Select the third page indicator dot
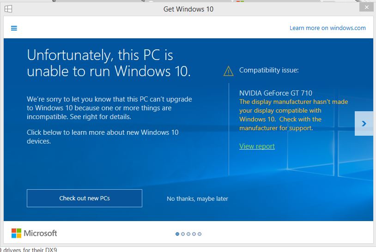 188,234
